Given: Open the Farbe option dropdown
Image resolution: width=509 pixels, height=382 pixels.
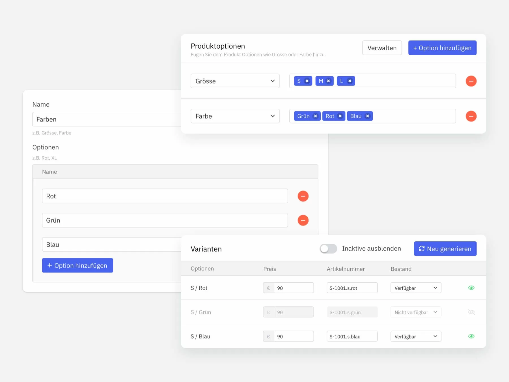Looking at the screenshot, I should (x=235, y=116).
